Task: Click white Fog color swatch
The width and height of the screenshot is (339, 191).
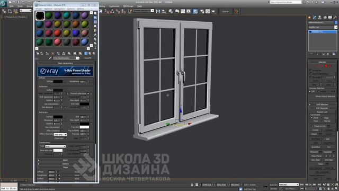Action: click(84, 127)
